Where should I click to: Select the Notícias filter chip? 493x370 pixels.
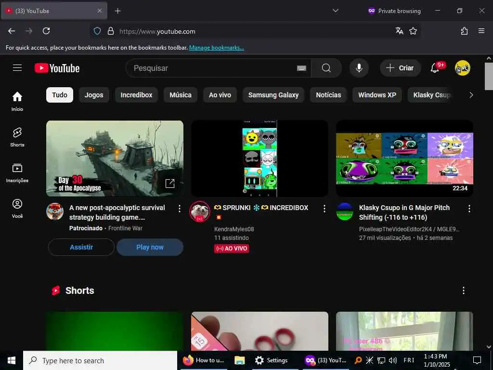point(328,95)
